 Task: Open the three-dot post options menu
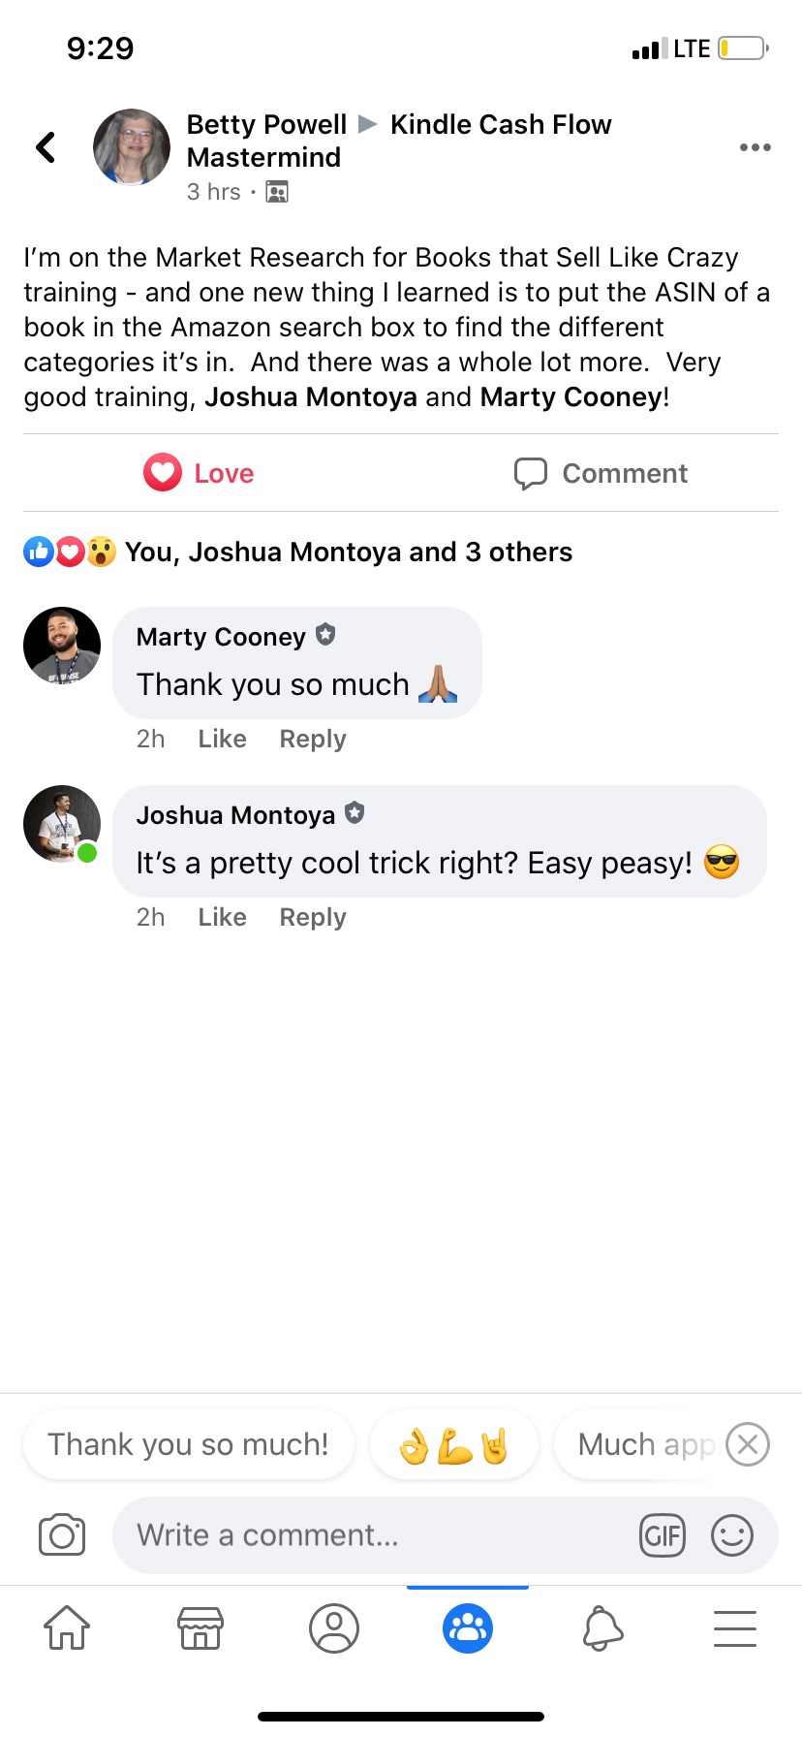click(x=755, y=147)
